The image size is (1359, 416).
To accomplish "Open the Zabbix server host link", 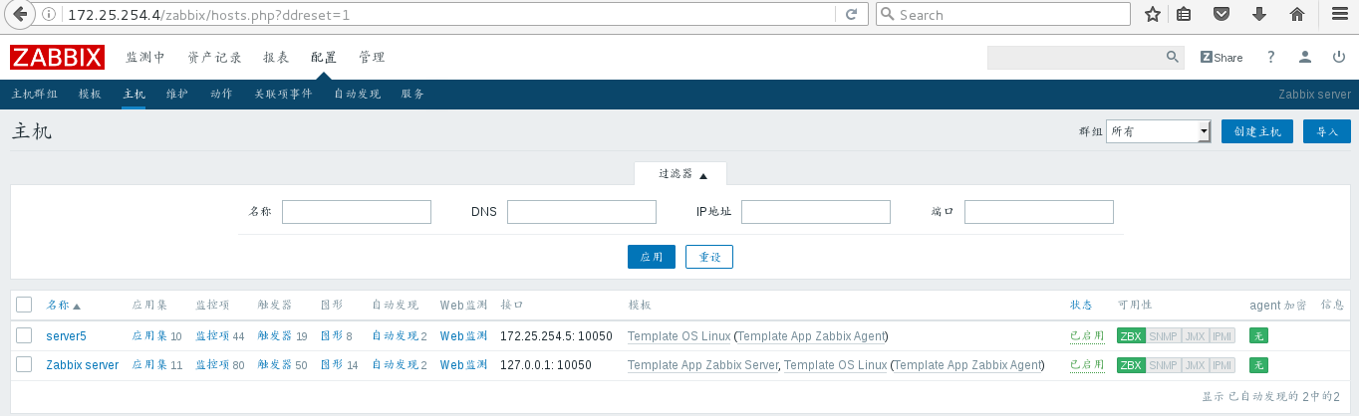I will [x=82, y=365].
